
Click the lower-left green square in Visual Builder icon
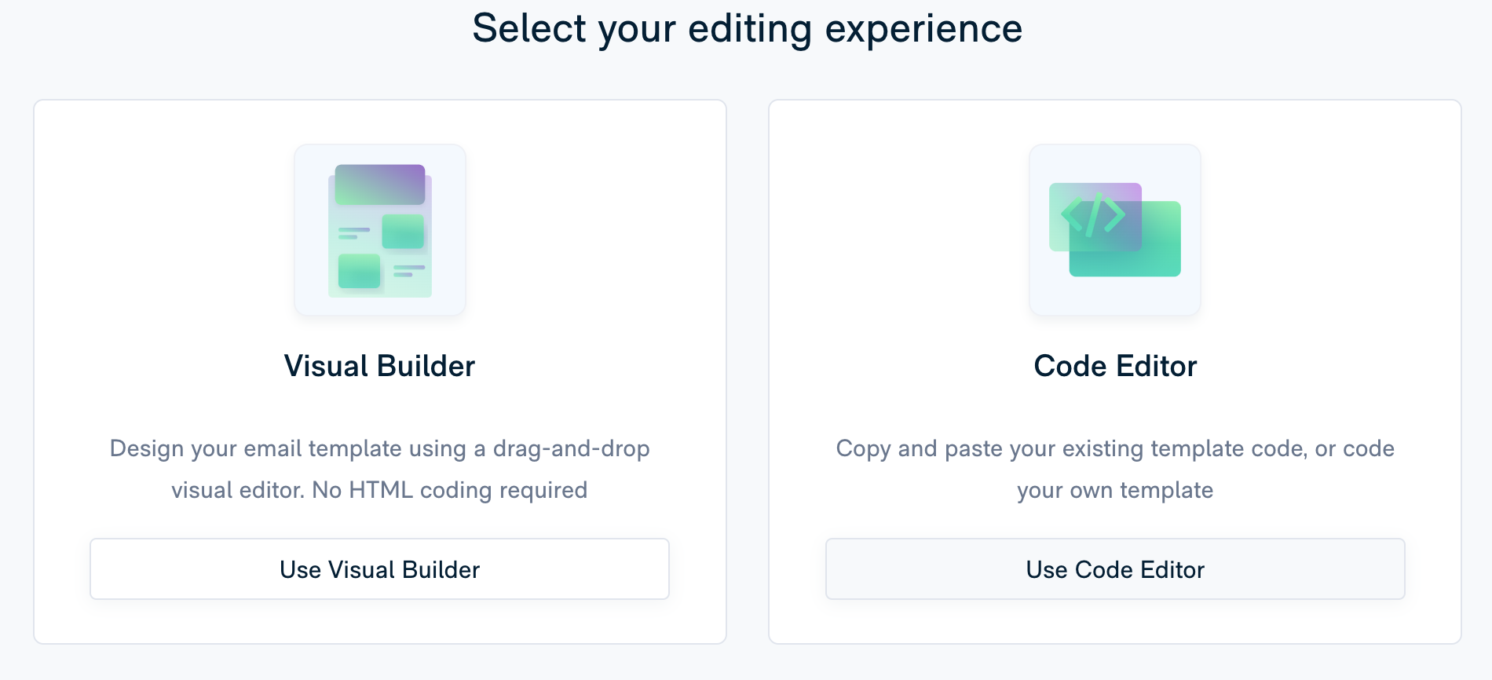pyautogui.click(x=359, y=271)
